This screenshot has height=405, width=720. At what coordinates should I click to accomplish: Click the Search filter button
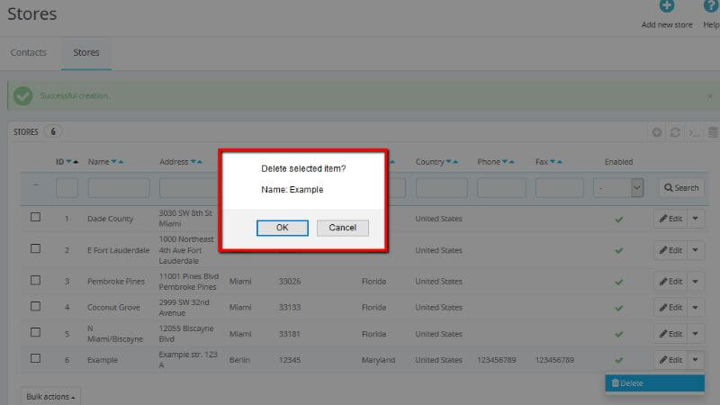[x=681, y=188]
